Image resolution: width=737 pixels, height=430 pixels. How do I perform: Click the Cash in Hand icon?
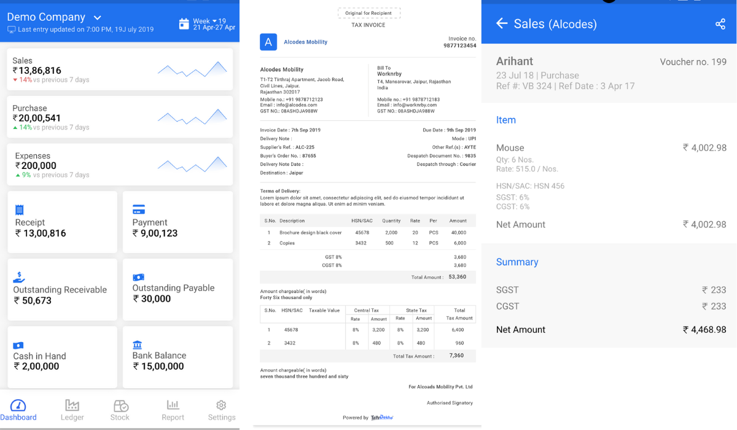18,345
